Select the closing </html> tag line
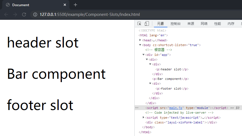 coord(145,132)
